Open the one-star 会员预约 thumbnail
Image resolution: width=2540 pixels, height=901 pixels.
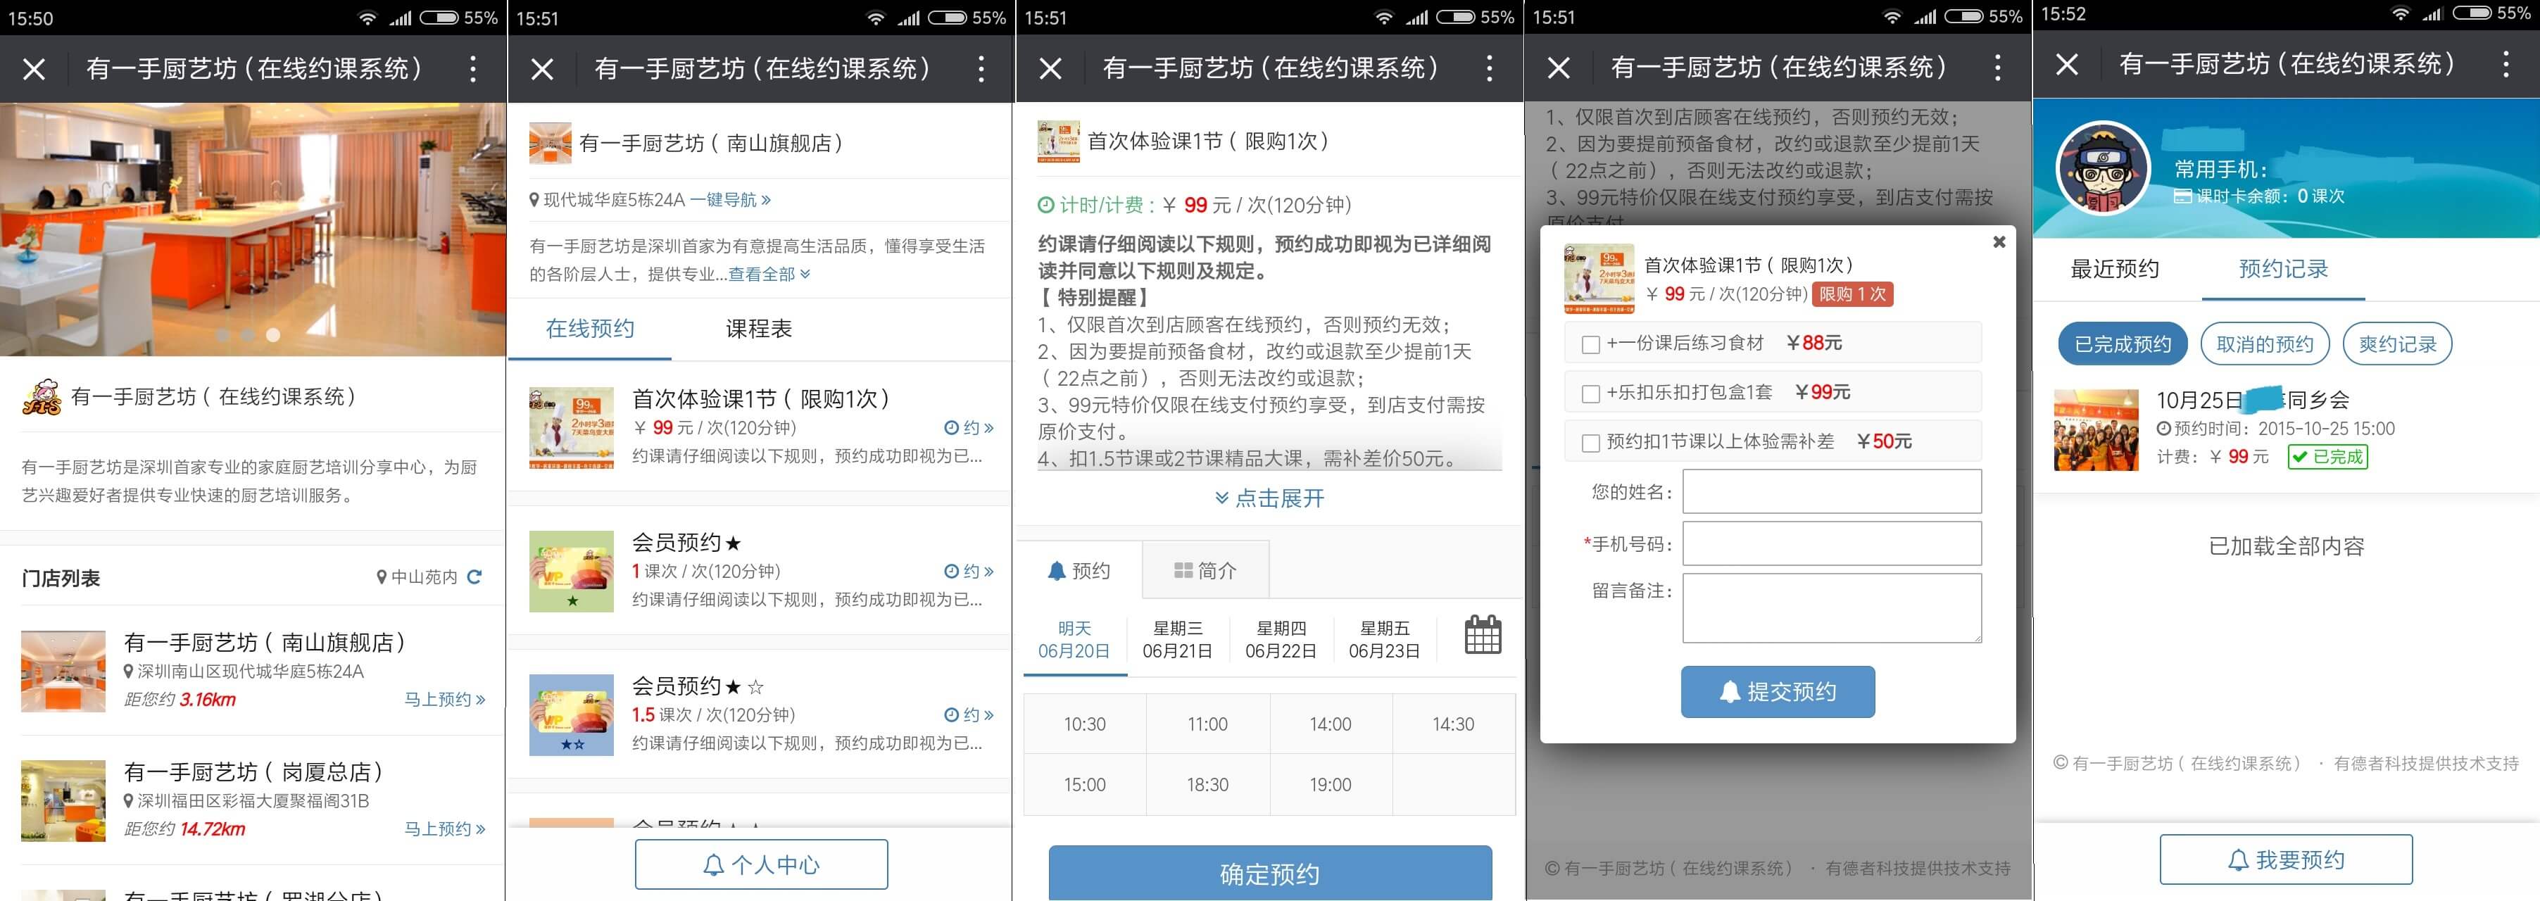coord(571,572)
